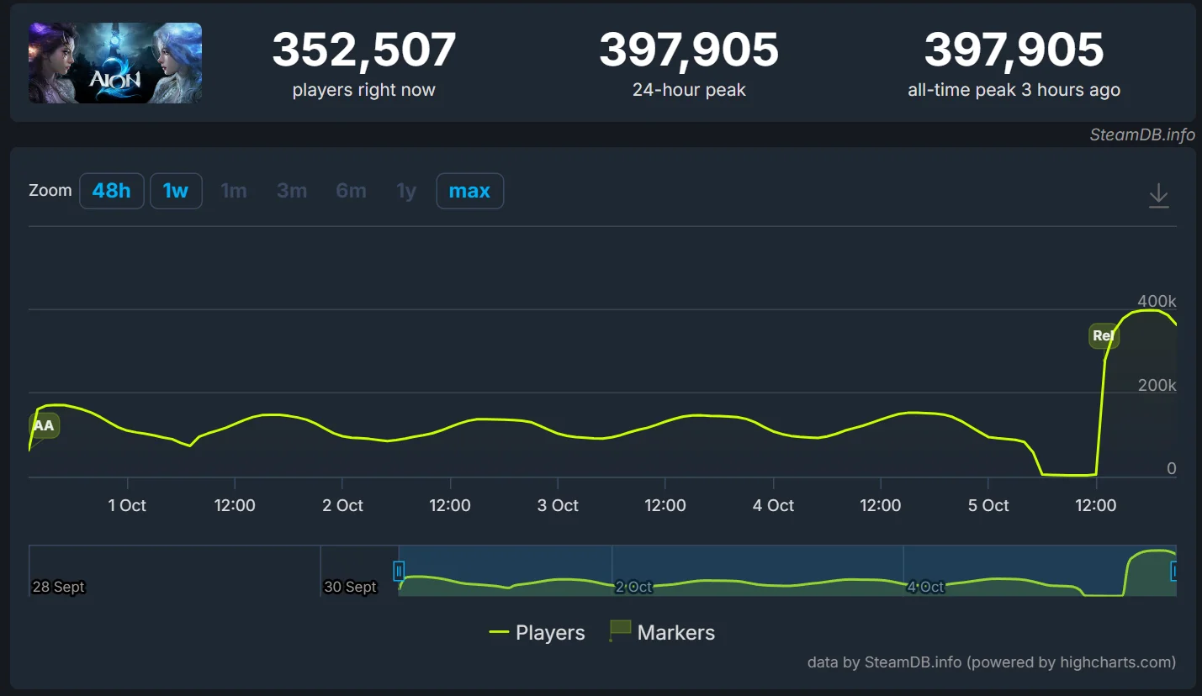The width and height of the screenshot is (1202, 696).
Task: Click the disabled 6m zoom option
Action: (351, 191)
